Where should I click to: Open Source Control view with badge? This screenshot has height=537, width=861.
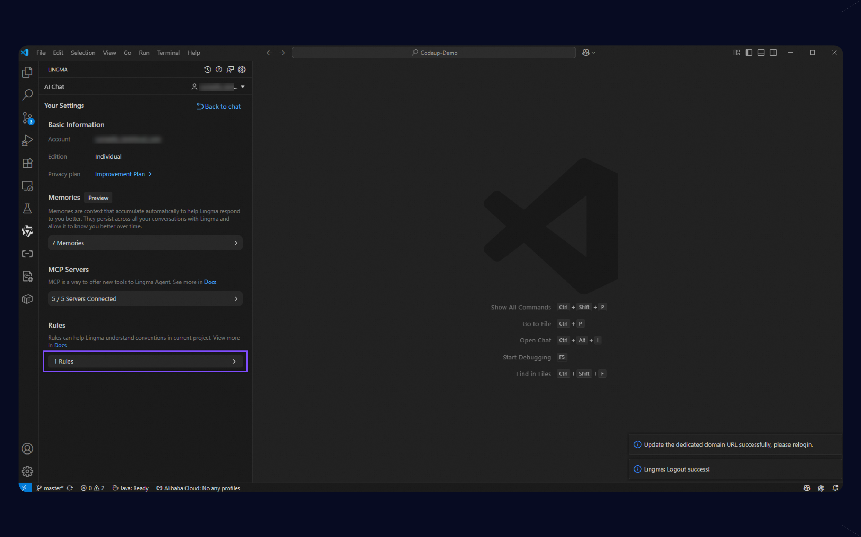pyautogui.click(x=27, y=118)
